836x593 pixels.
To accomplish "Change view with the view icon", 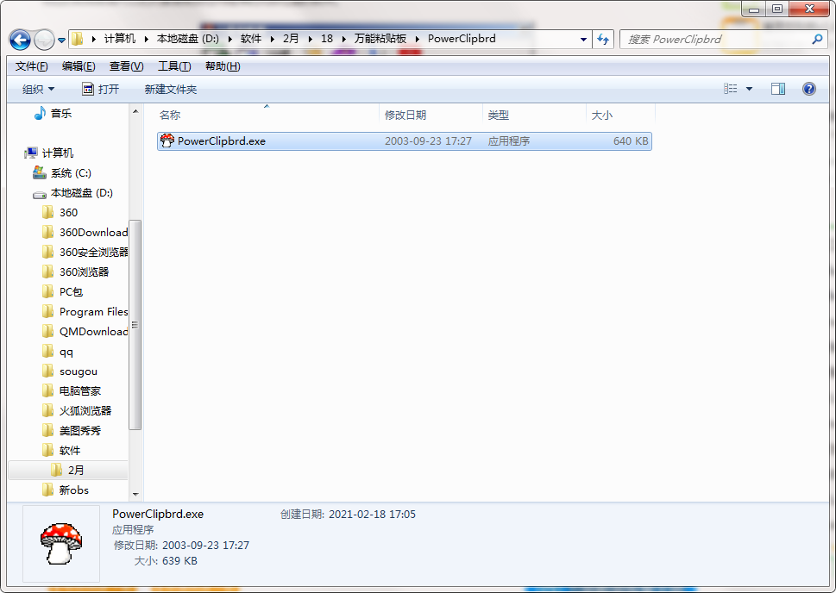I will click(x=731, y=89).
